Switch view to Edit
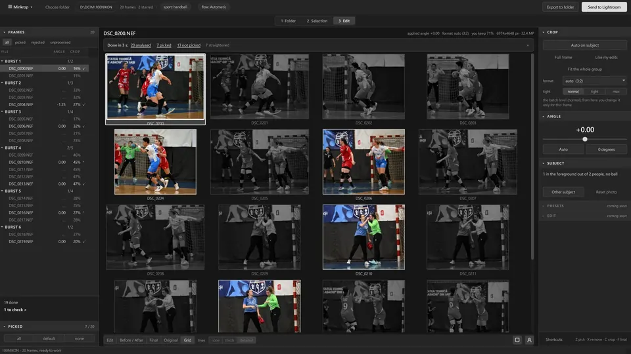Viewport: 631px width, 354px height. coord(110,340)
